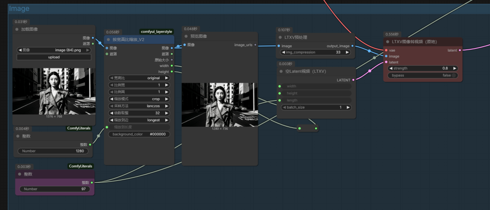Collapse the LTXV预处理 node title dot
The width and height of the screenshot is (490, 210).
280,38
